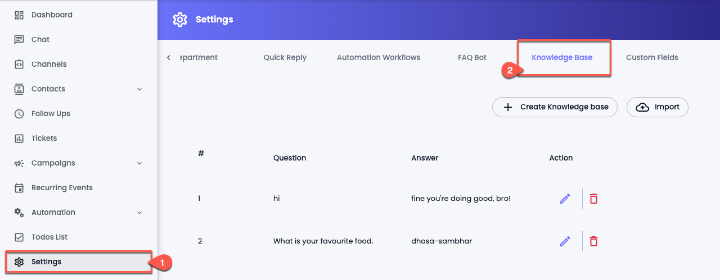Open the Automation Workflows tab
Viewport: 720px width, 280px height.
(379, 57)
